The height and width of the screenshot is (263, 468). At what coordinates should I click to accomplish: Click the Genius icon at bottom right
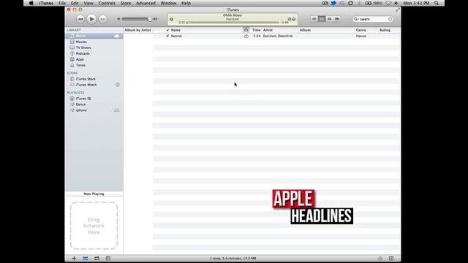(380, 259)
